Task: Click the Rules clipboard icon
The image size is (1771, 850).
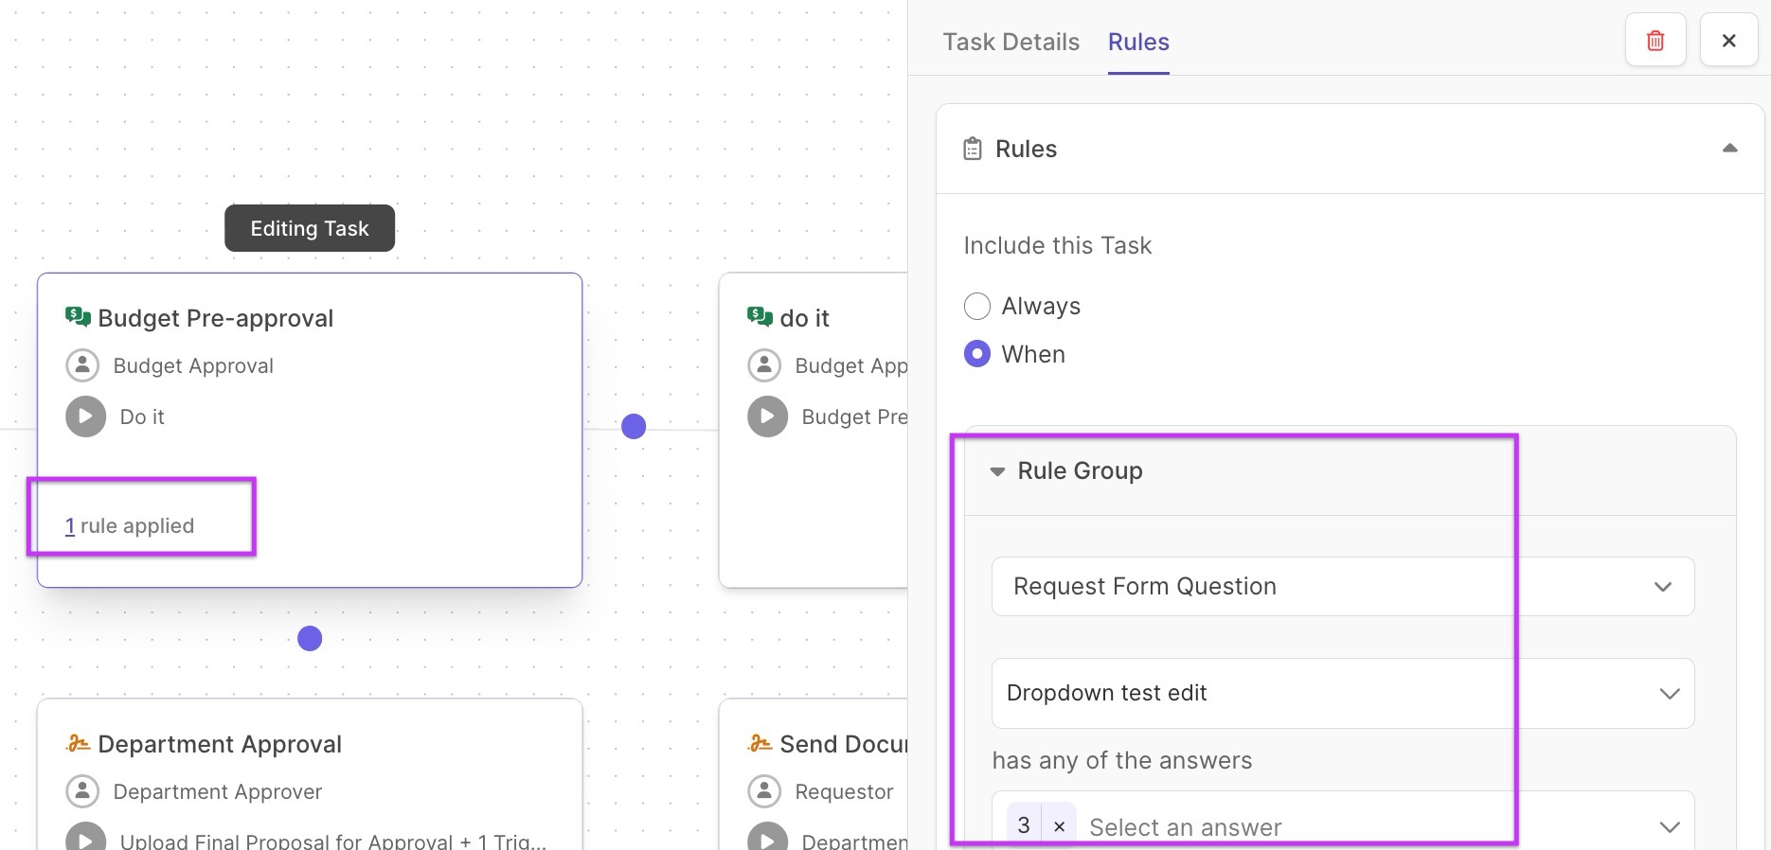Action: [x=973, y=149]
